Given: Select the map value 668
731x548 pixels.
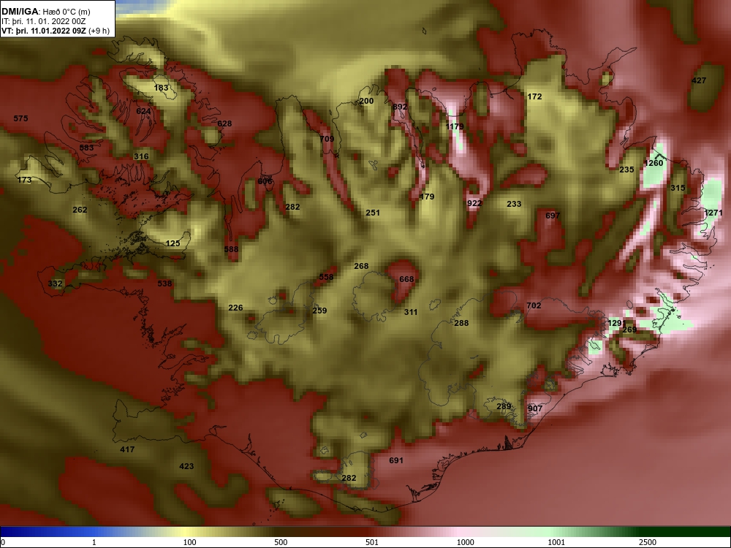Looking at the screenshot, I should (x=406, y=279).
